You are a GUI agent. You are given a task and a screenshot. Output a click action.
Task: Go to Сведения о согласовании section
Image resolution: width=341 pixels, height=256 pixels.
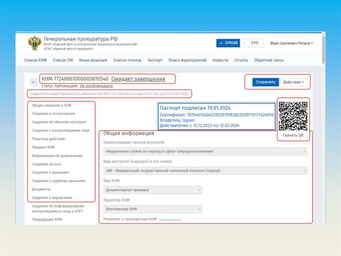pos(54,113)
